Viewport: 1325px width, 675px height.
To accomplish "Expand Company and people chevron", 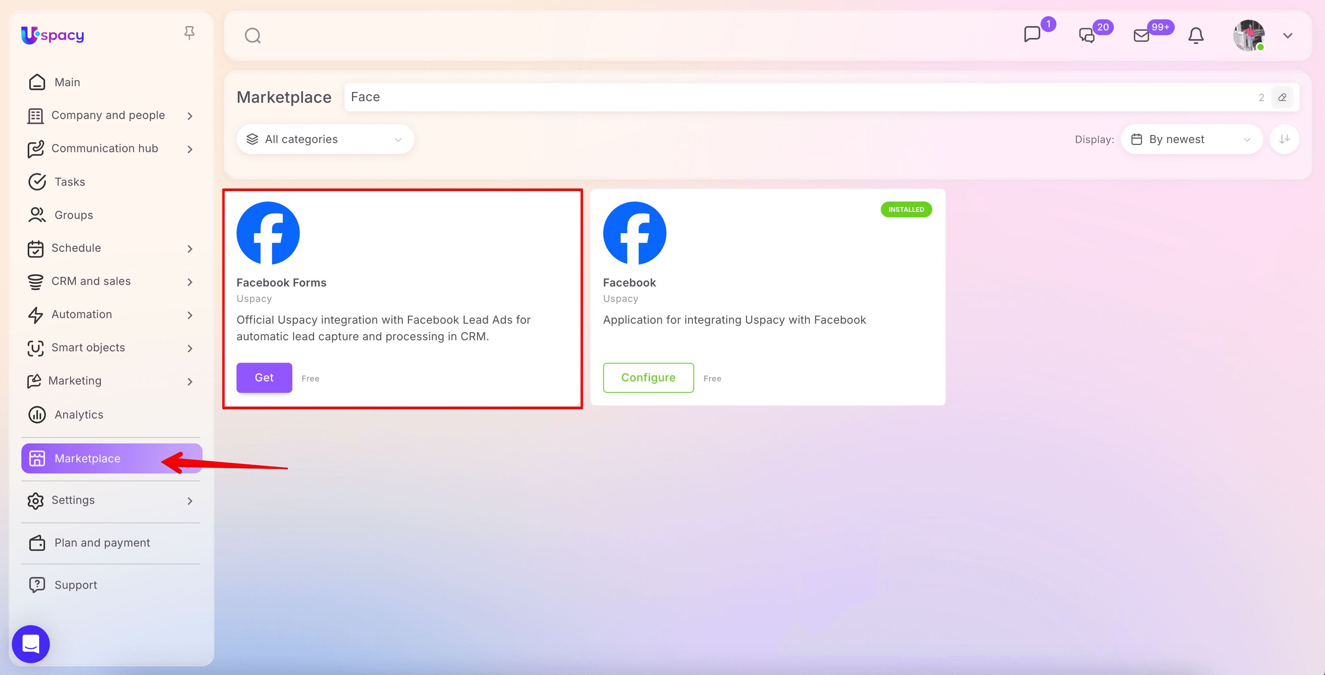I will click(x=190, y=116).
